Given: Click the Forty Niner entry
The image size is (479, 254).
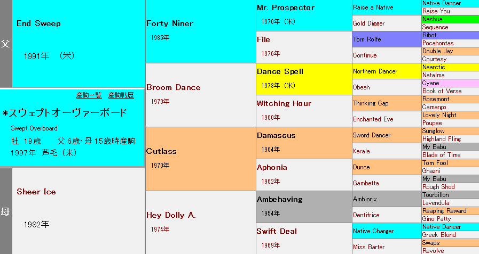Looking at the screenshot, I should point(200,31).
